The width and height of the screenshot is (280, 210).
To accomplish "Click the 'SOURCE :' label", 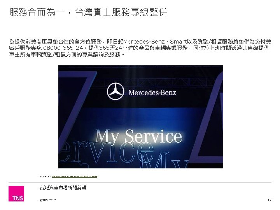I will 45,177.
